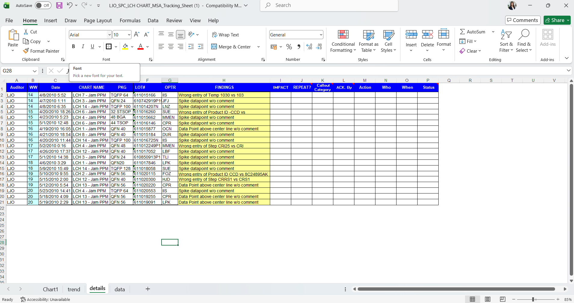The height and width of the screenshot is (303, 574).
Task: Click the Save icon in title bar
Action: click(x=59, y=5)
